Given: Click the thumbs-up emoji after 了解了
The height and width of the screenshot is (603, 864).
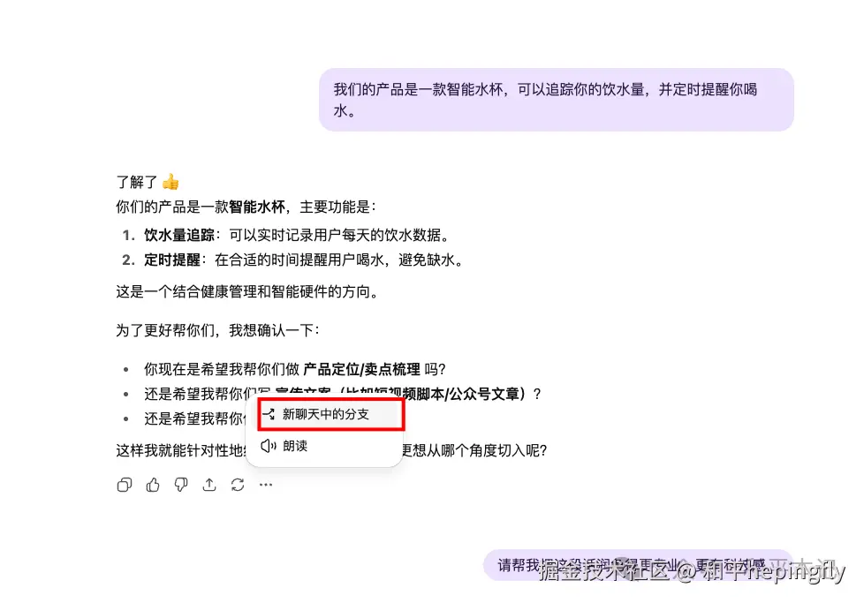Looking at the screenshot, I should click(x=171, y=182).
